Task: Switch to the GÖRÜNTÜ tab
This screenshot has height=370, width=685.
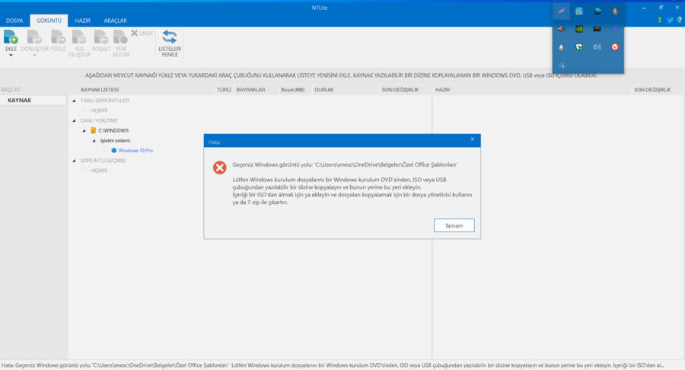Action: coord(49,21)
